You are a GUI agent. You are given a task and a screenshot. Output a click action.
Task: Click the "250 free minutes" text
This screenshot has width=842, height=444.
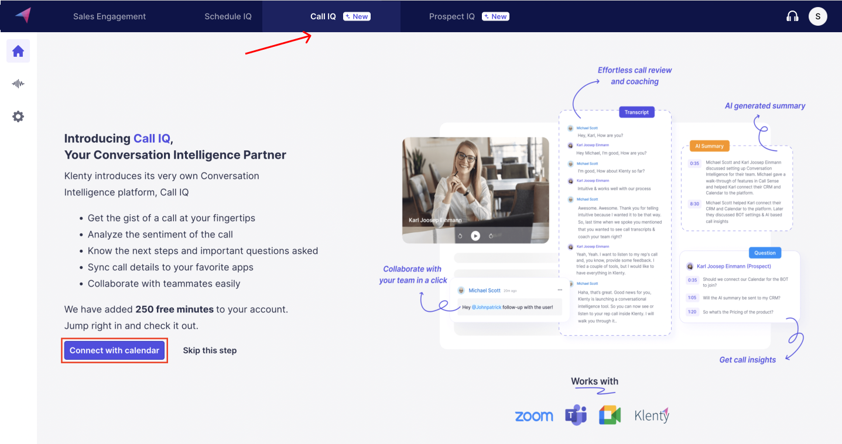(174, 309)
